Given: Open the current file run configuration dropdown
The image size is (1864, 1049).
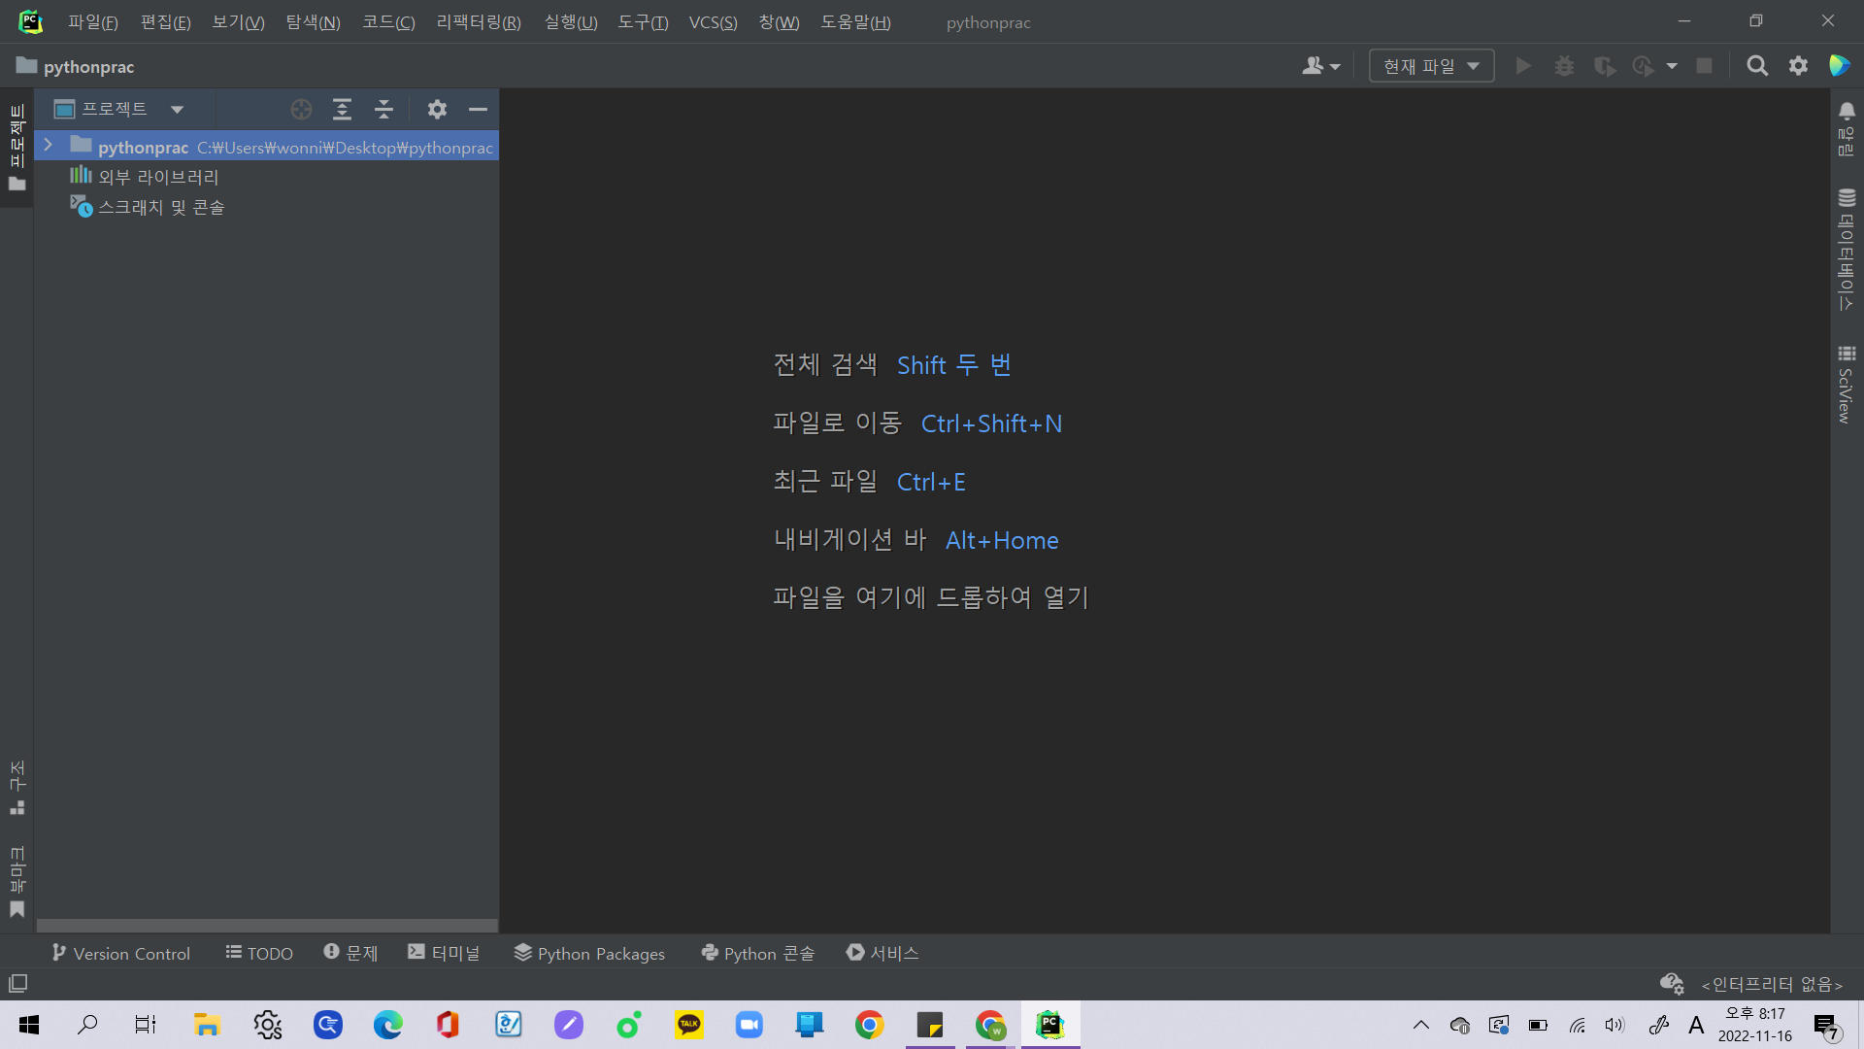Looking at the screenshot, I should (1431, 66).
